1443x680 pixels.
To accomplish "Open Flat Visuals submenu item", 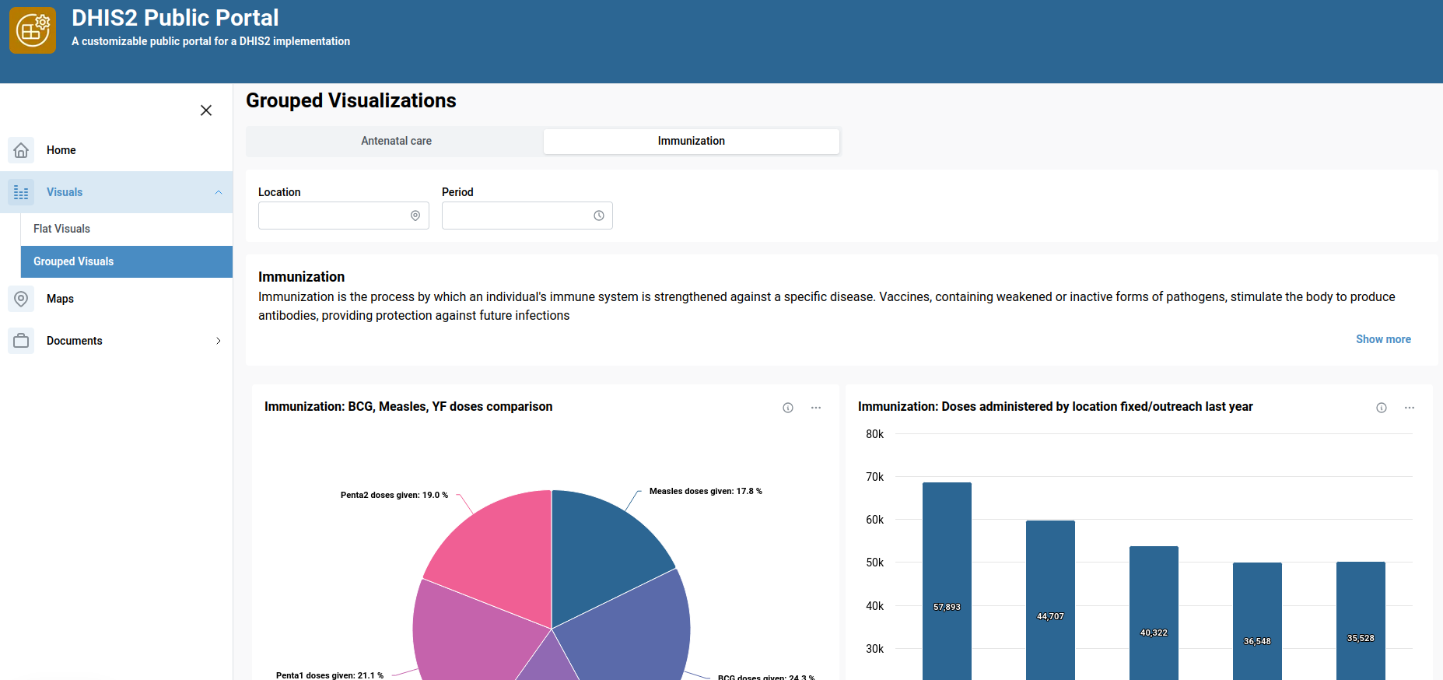I will (x=127, y=229).
